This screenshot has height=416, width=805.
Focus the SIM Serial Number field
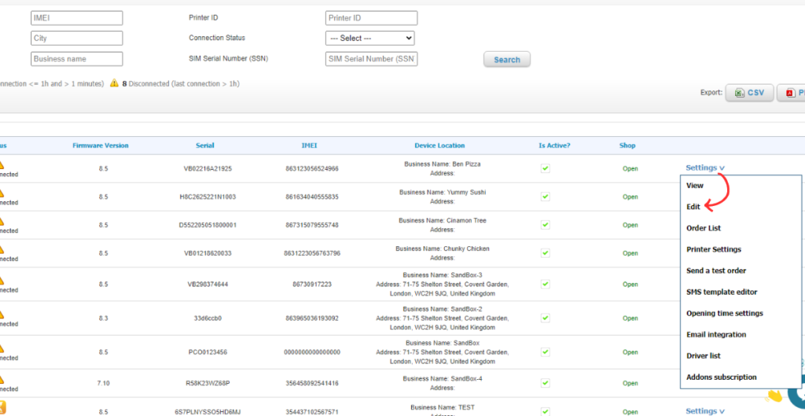371,59
